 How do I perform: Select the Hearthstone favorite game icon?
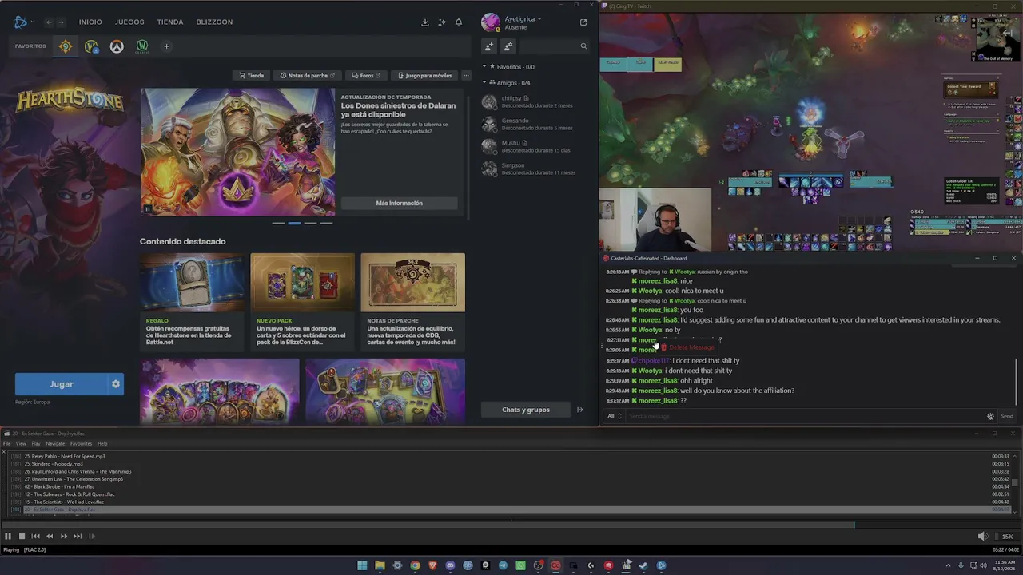pyautogui.click(x=66, y=46)
